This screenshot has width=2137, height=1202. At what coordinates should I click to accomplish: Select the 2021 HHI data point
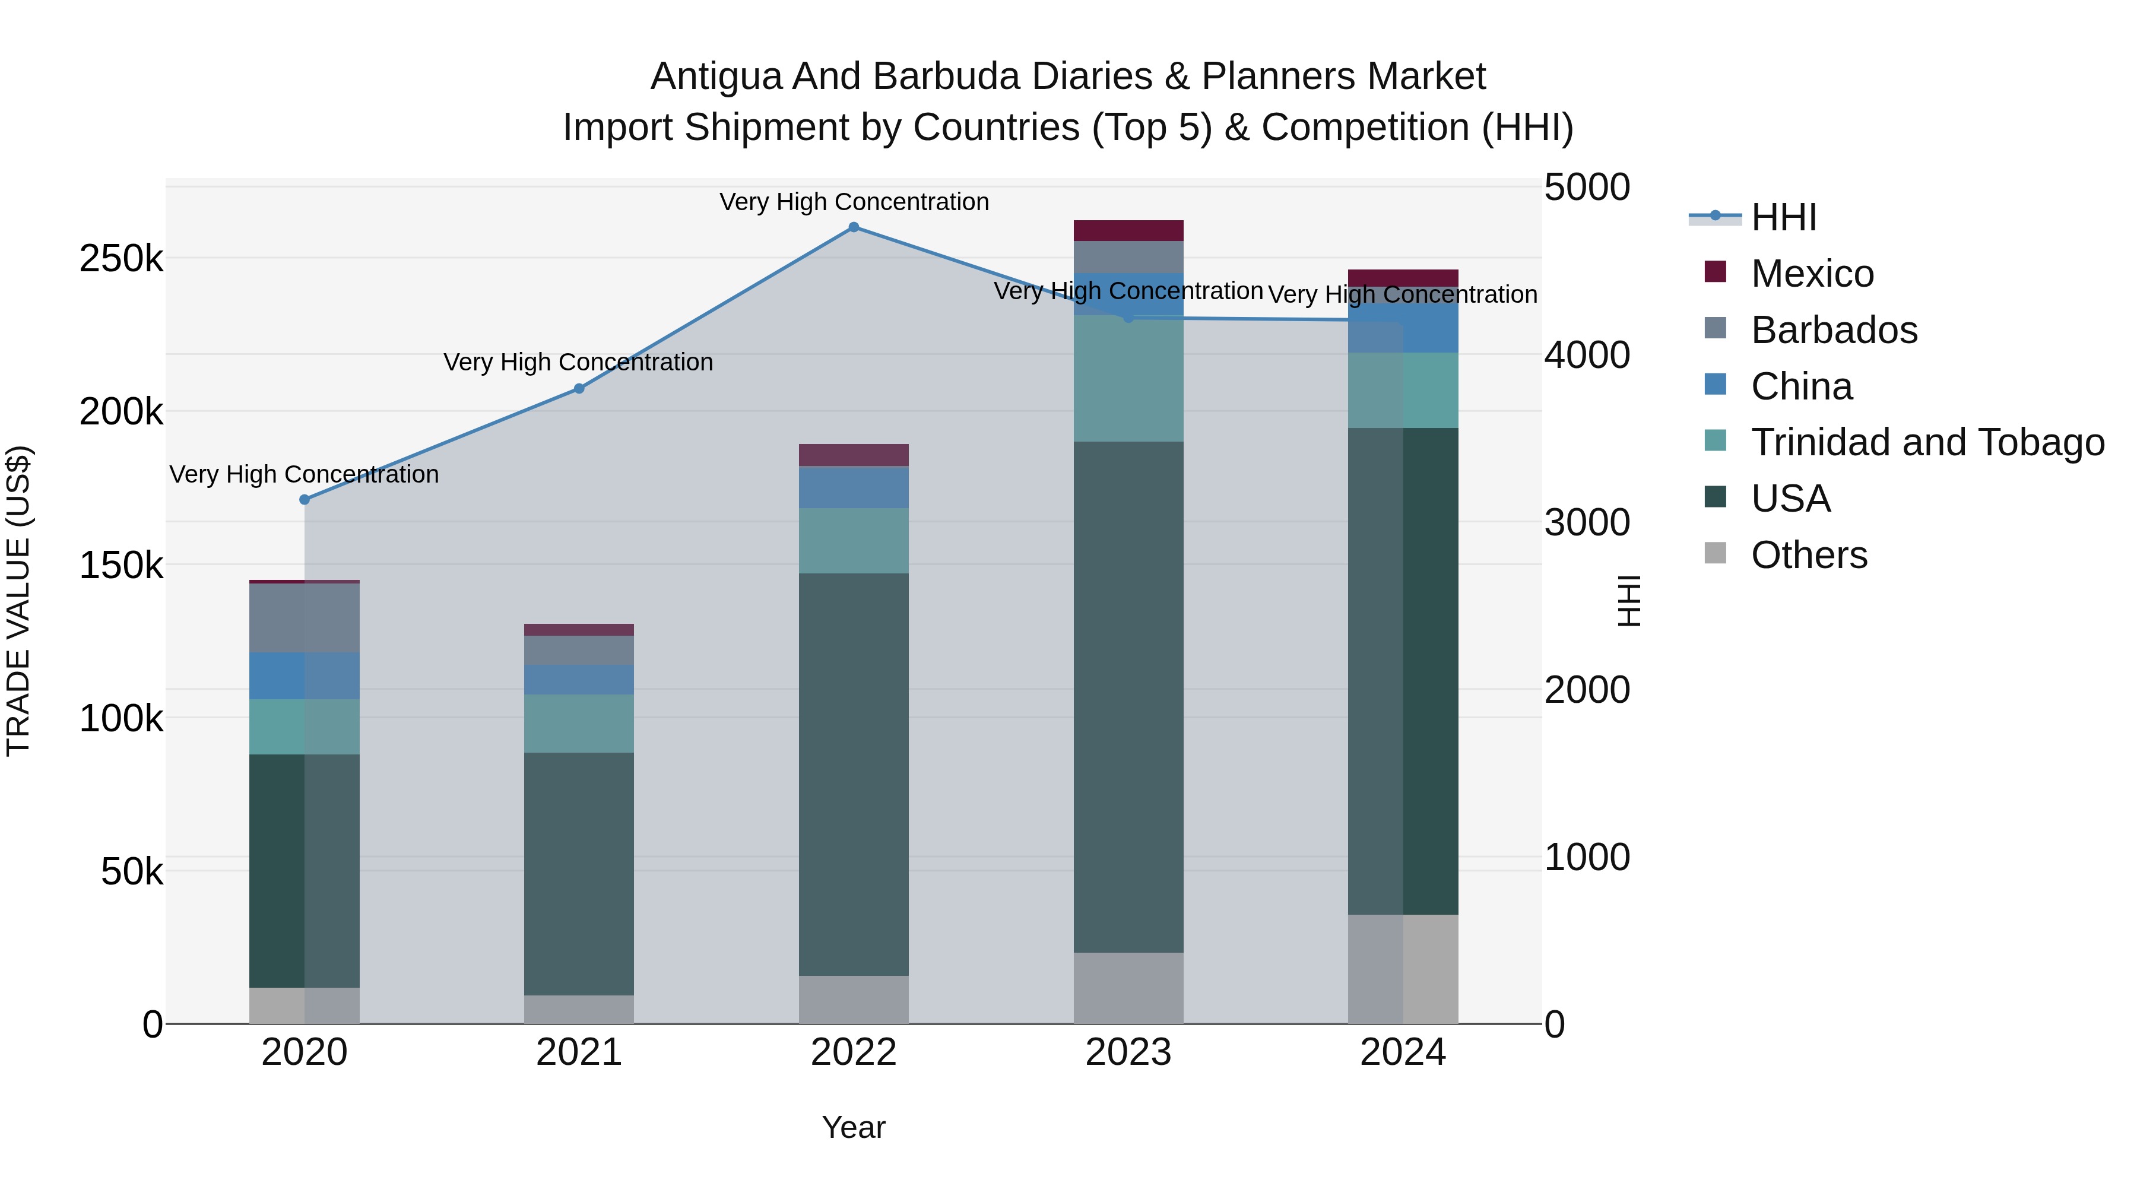pyautogui.click(x=579, y=388)
